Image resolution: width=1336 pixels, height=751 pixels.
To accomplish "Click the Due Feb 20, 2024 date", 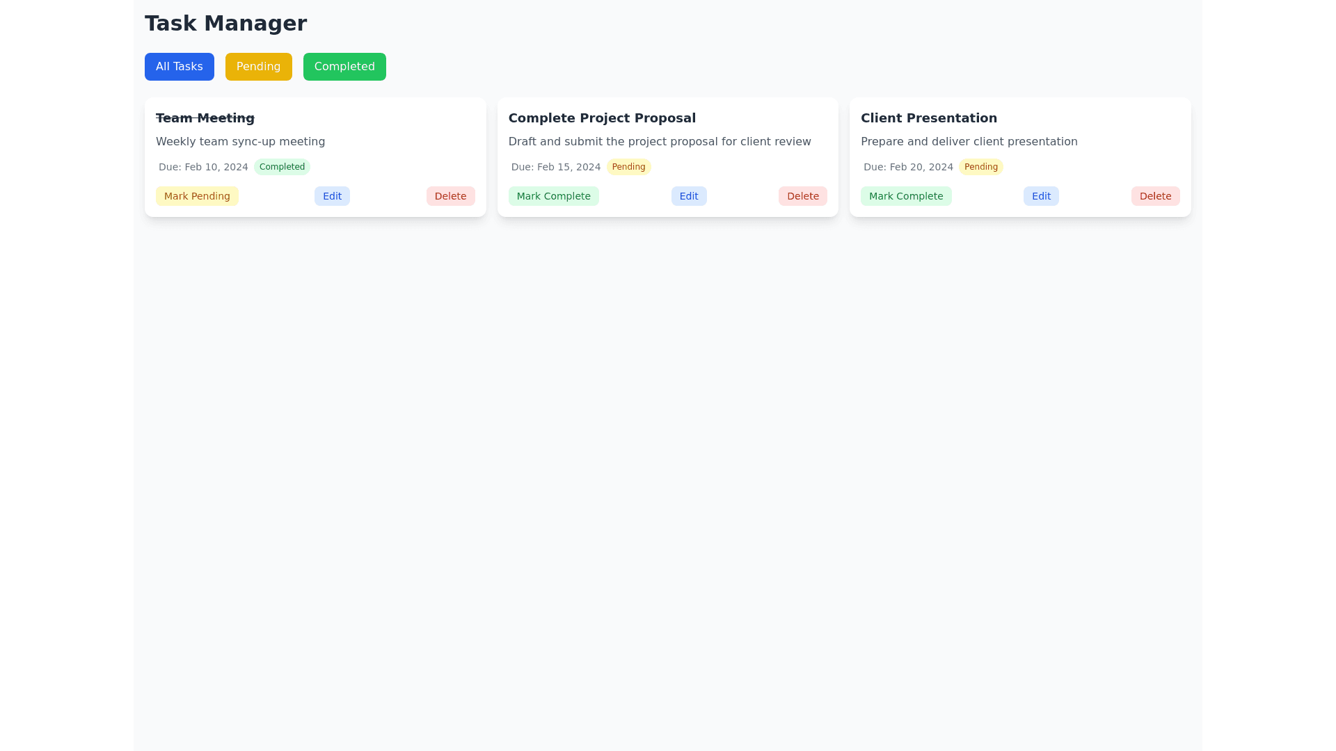I will 908,167.
